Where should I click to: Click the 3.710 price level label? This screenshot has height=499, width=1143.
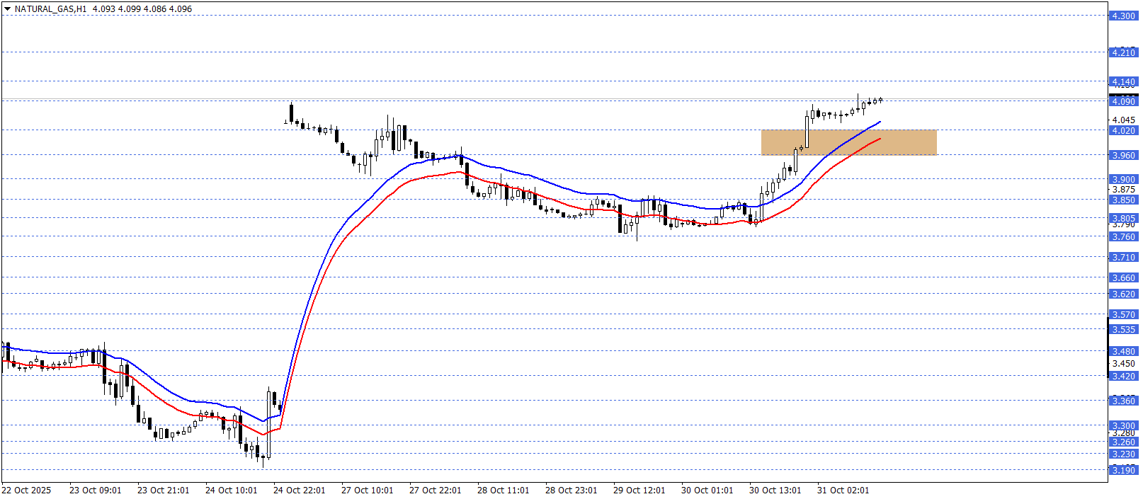(1123, 257)
